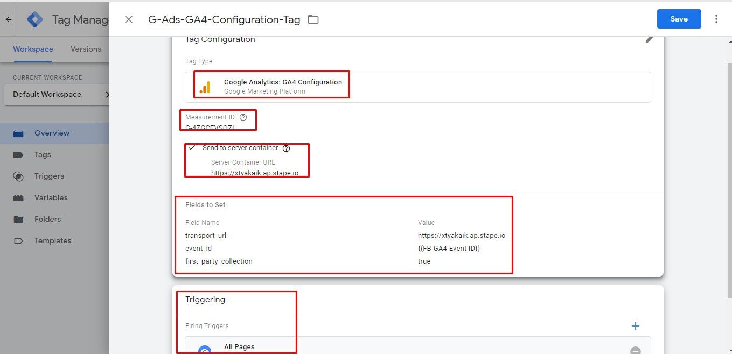The image size is (732, 354).
Task: Save the tag with the Save button
Action: [x=679, y=19]
